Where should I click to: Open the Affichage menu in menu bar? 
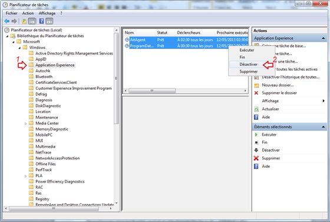pyautogui.click(x=47, y=13)
